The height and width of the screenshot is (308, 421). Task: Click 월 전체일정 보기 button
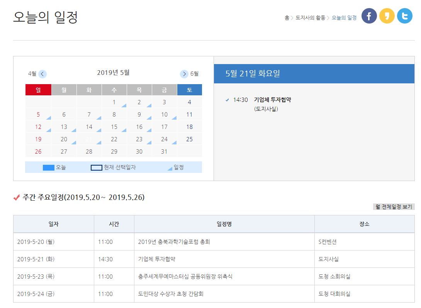pyautogui.click(x=394, y=207)
